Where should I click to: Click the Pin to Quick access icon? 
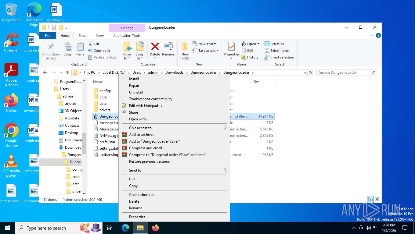[51, 47]
